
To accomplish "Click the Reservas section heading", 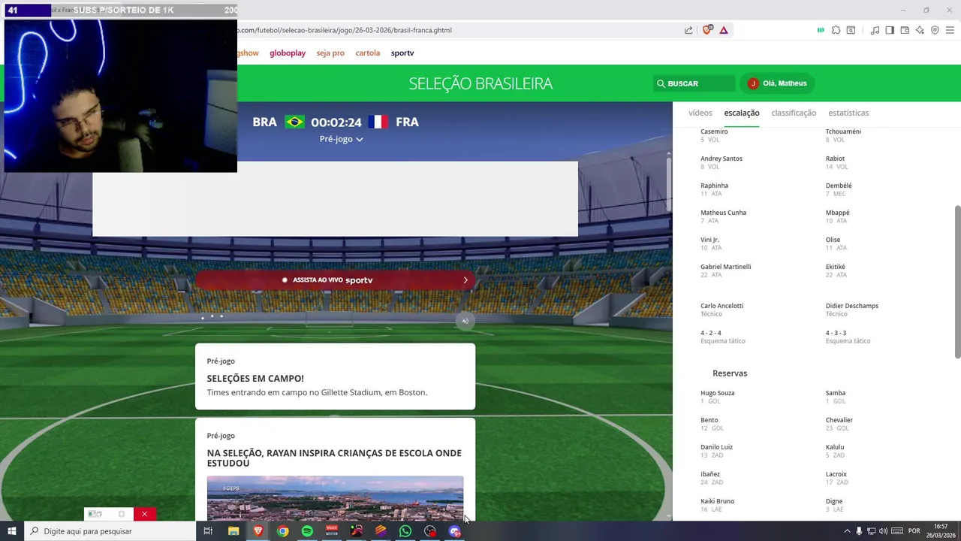I will coord(730,373).
